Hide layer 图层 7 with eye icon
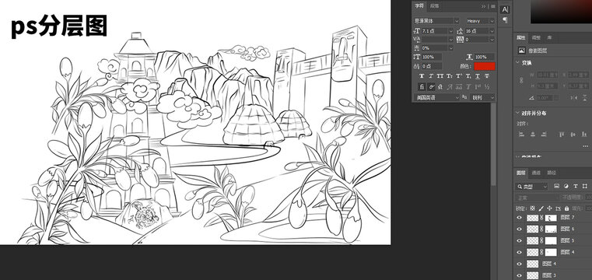This screenshot has height=280, width=592. (x=519, y=217)
